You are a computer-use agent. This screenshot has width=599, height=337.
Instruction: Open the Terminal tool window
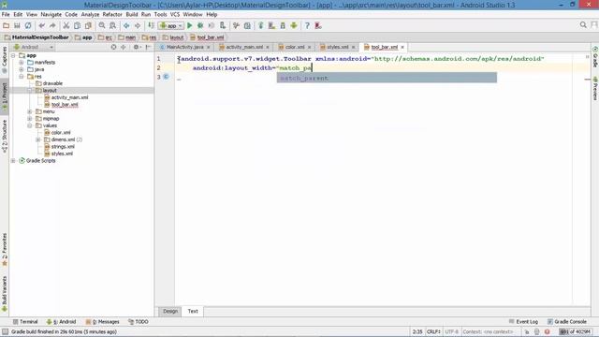click(25, 322)
